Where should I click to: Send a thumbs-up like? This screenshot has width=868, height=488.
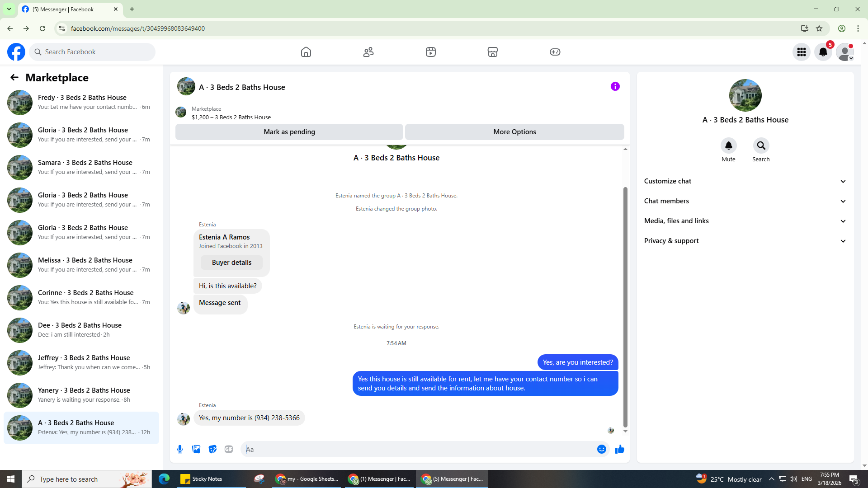pyautogui.click(x=619, y=449)
